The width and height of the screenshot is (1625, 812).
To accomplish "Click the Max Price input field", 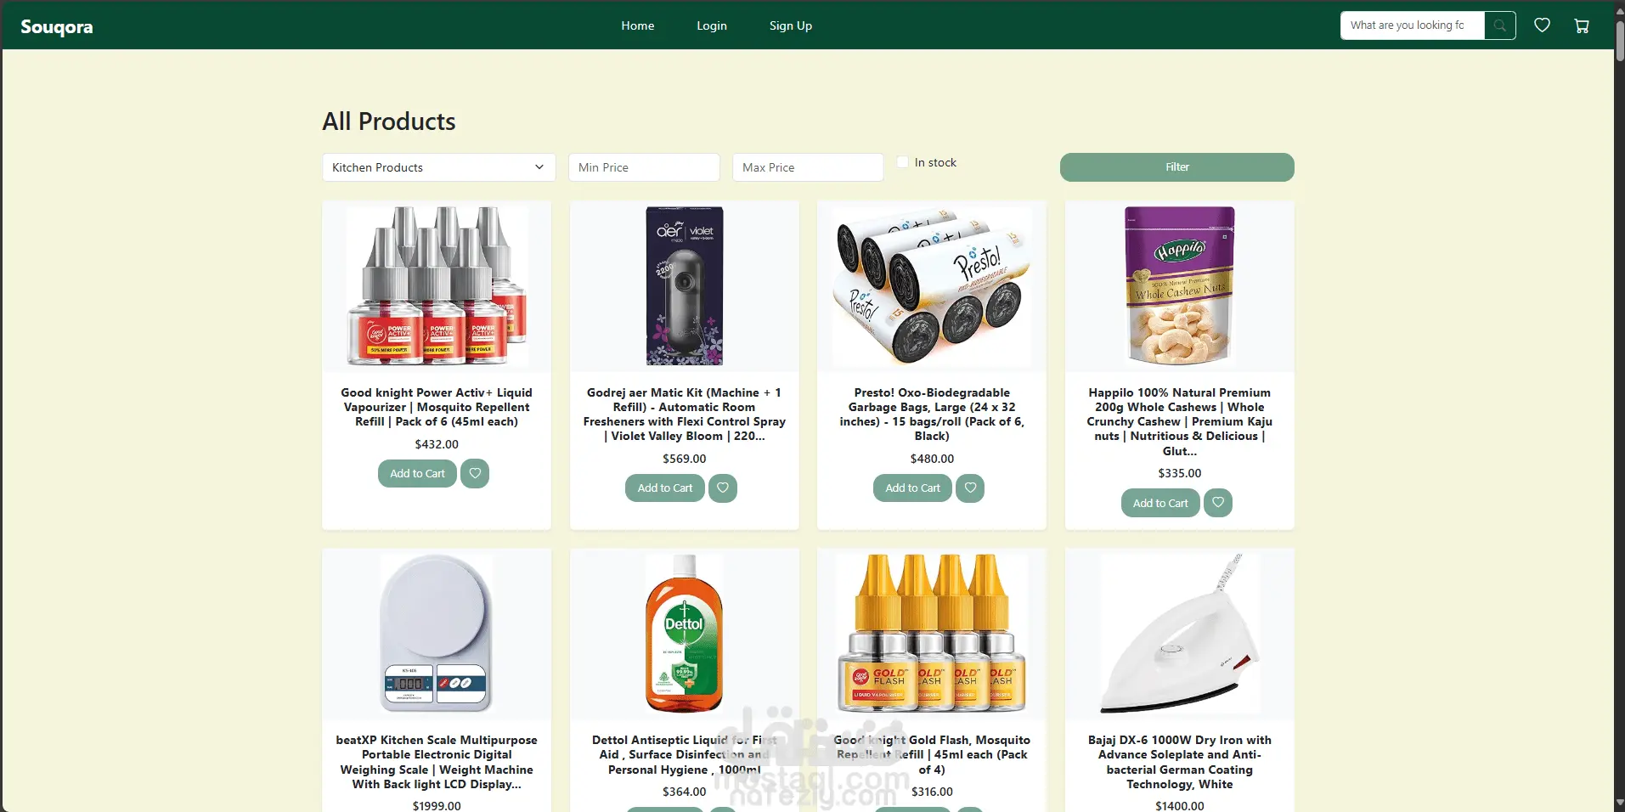I will pyautogui.click(x=808, y=167).
